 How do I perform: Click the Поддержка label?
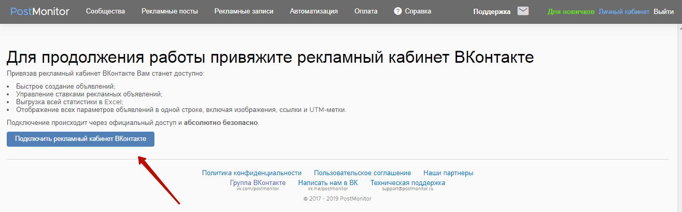click(x=492, y=11)
